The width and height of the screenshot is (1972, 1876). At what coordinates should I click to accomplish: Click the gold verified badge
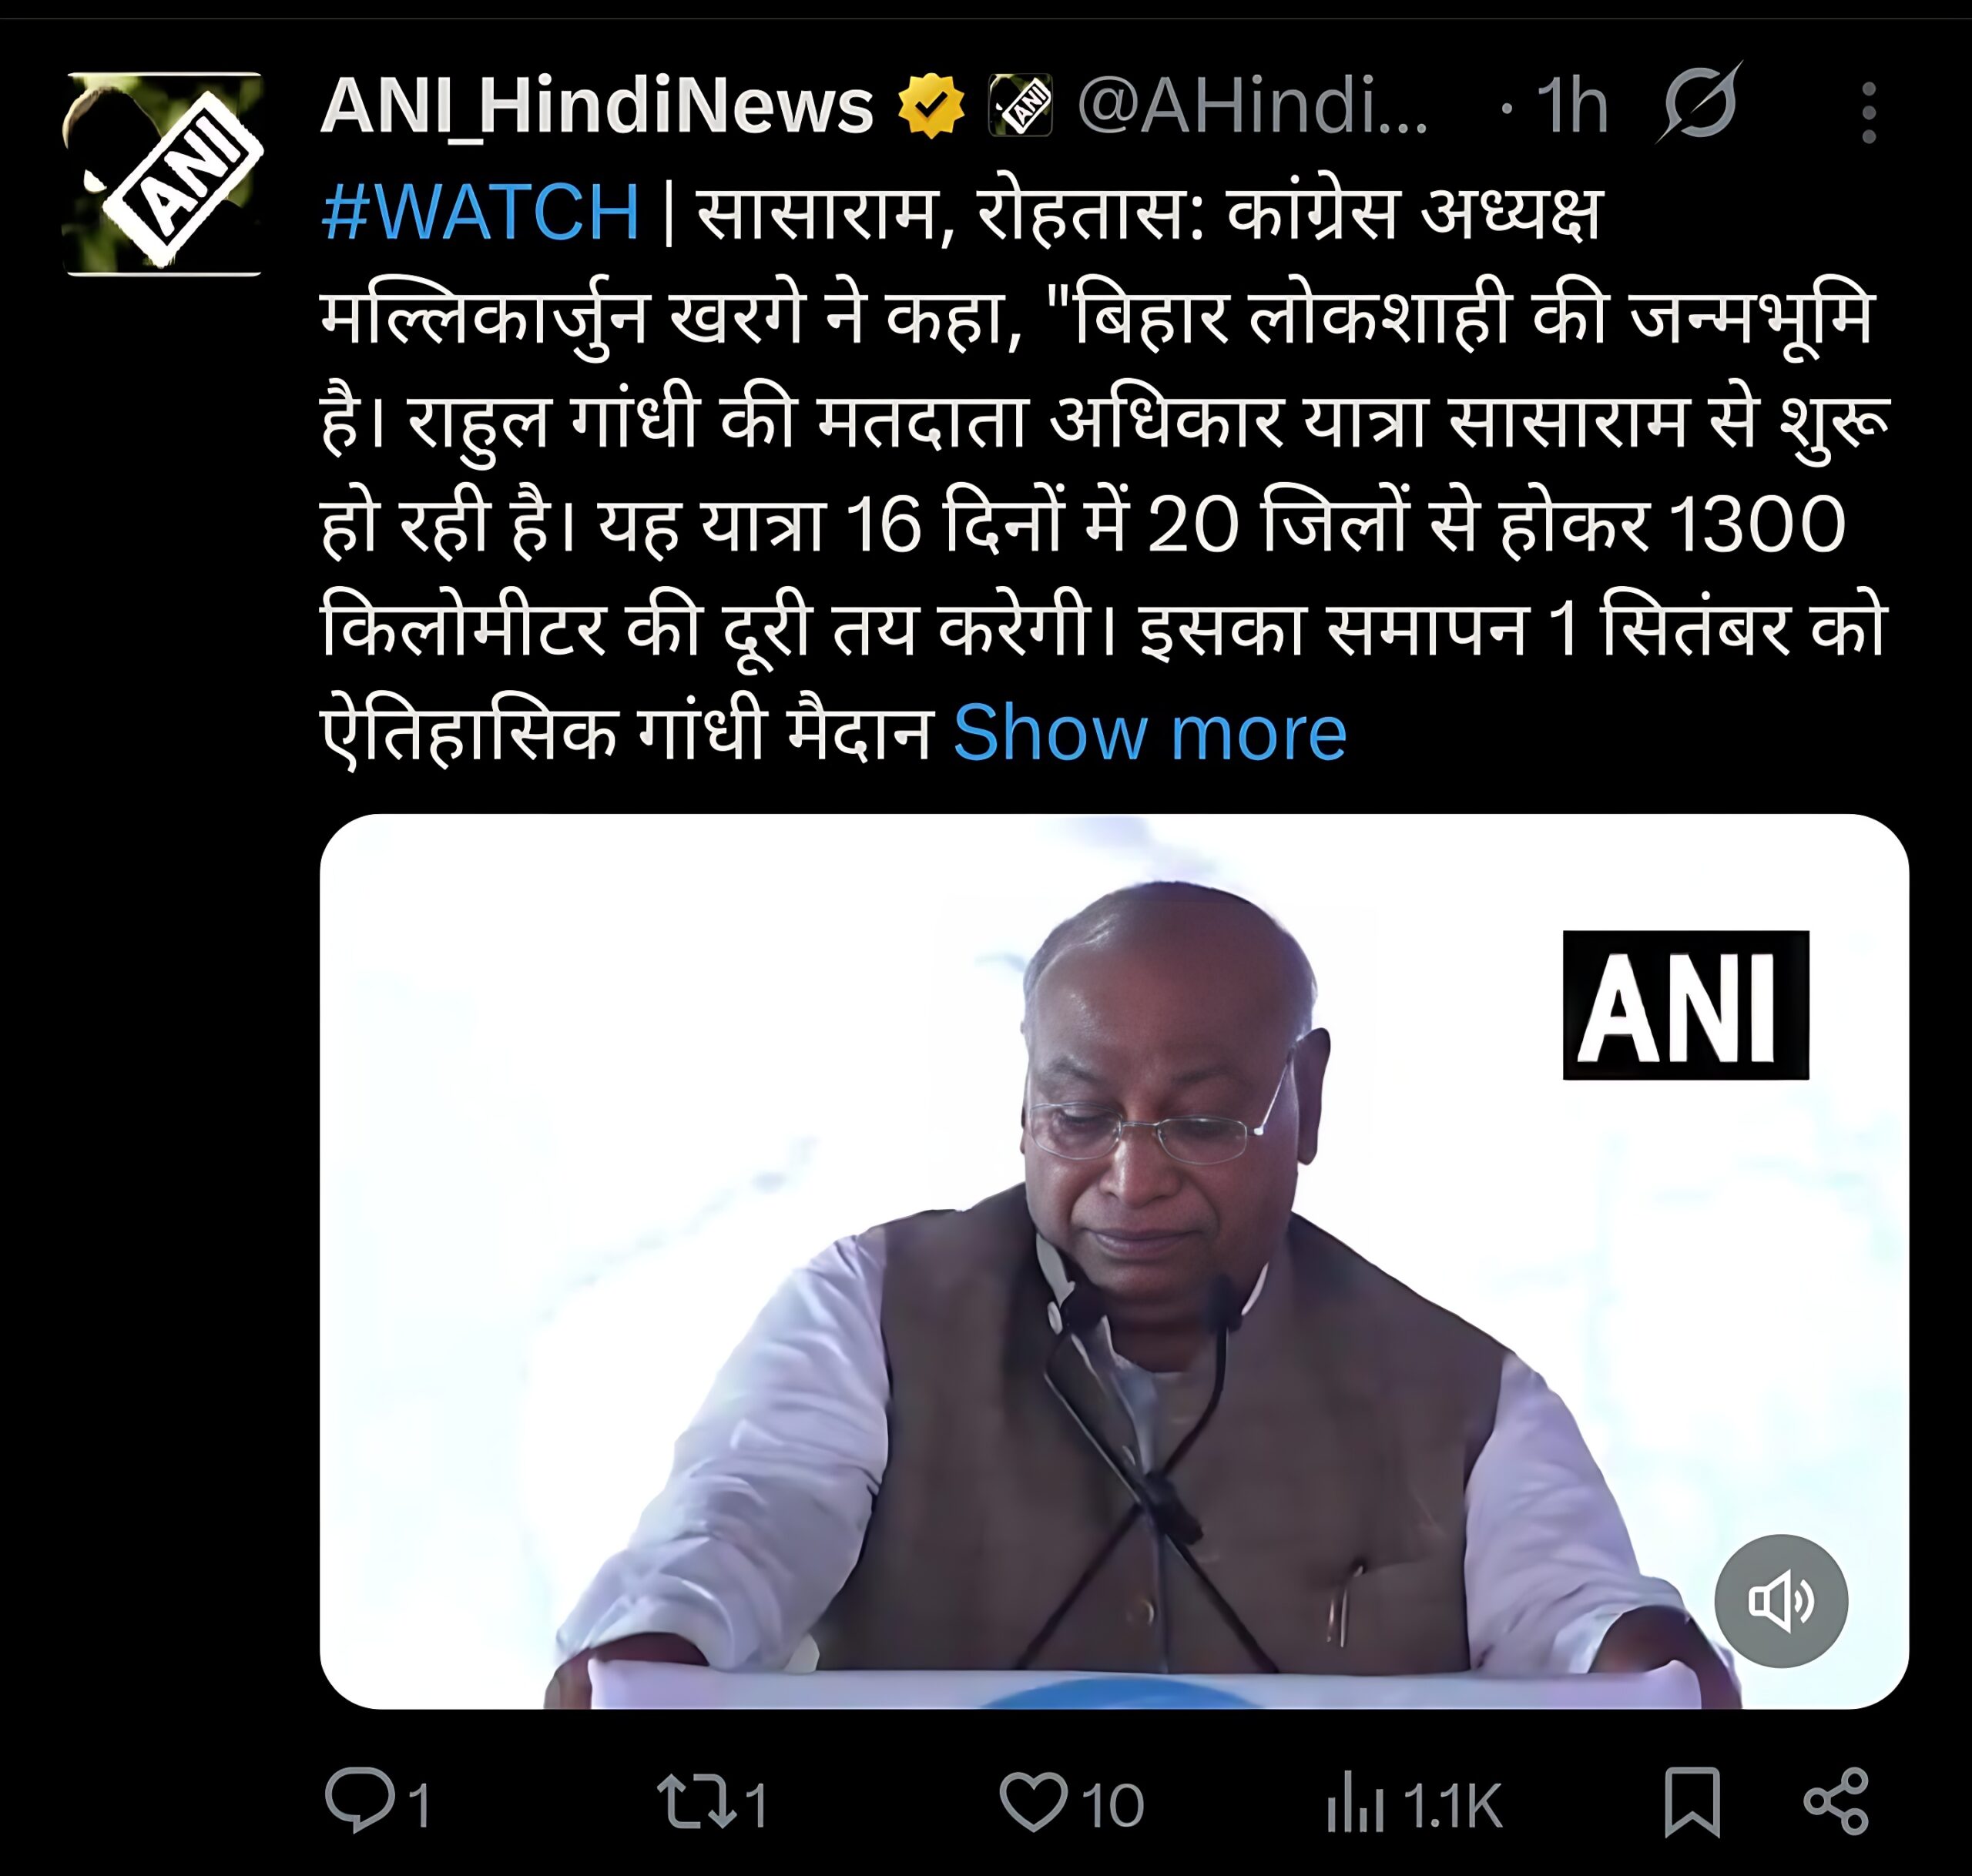point(931,105)
